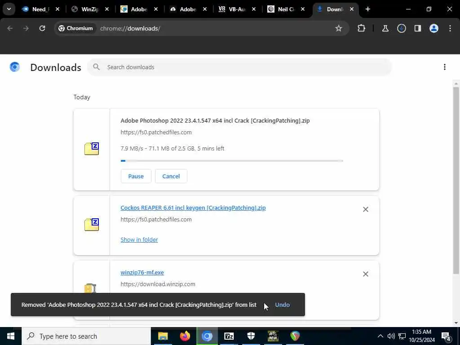Close the VB-Au tab

[x=254, y=9]
